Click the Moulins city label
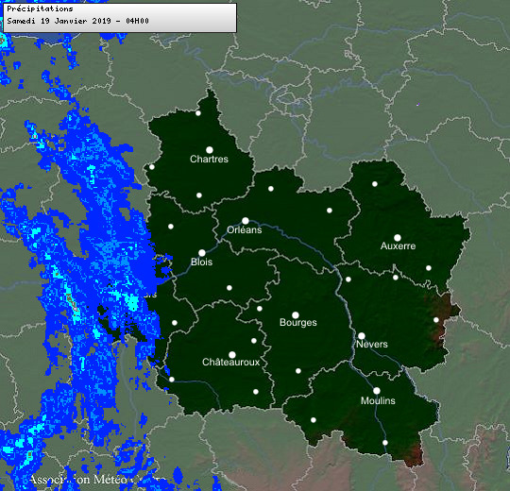Image resolution: width=510 pixels, height=491 pixels. click(378, 400)
